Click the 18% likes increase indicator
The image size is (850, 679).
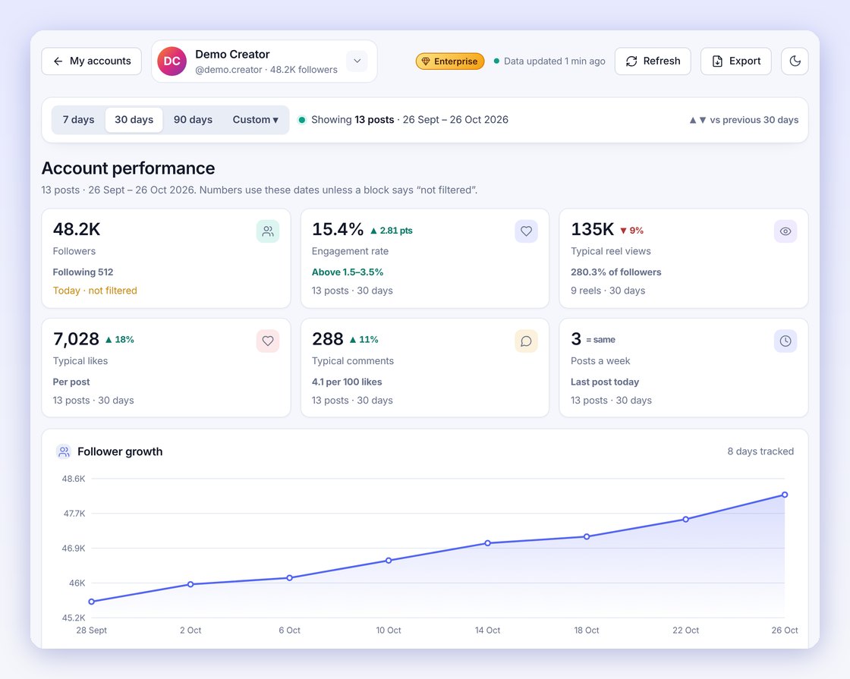(x=119, y=340)
